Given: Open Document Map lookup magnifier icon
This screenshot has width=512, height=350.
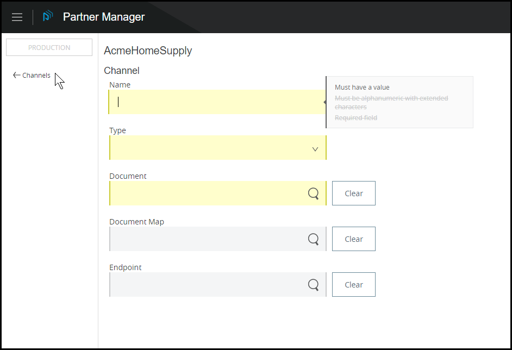Looking at the screenshot, I should tap(313, 239).
